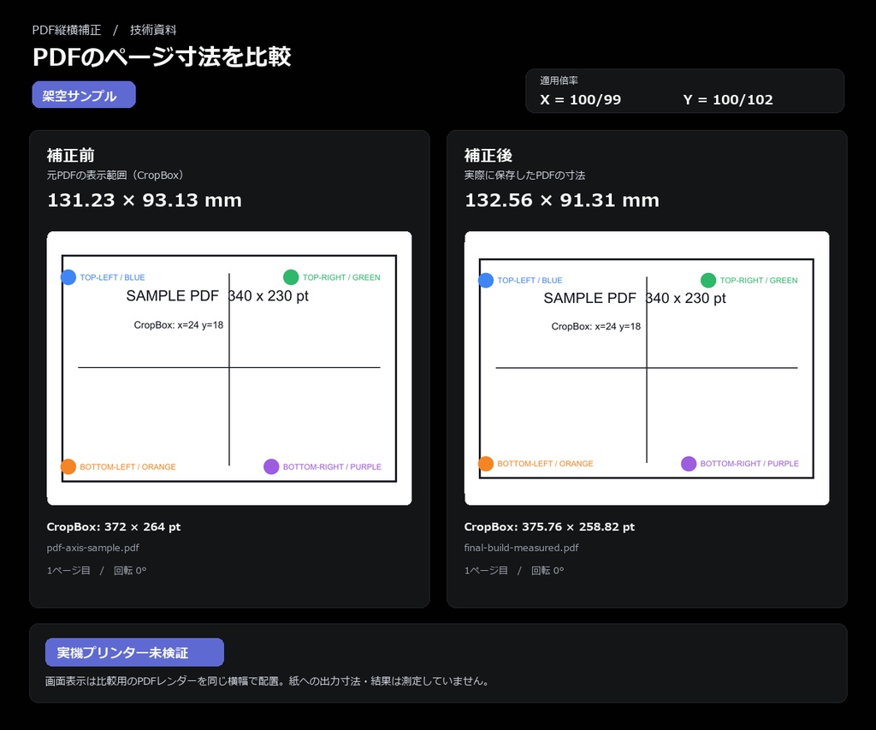This screenshot has height=730, width=876.
Task: Click BOTTOM-LEFT / ORANGE label in 補正前 preview
Action: 127,466
